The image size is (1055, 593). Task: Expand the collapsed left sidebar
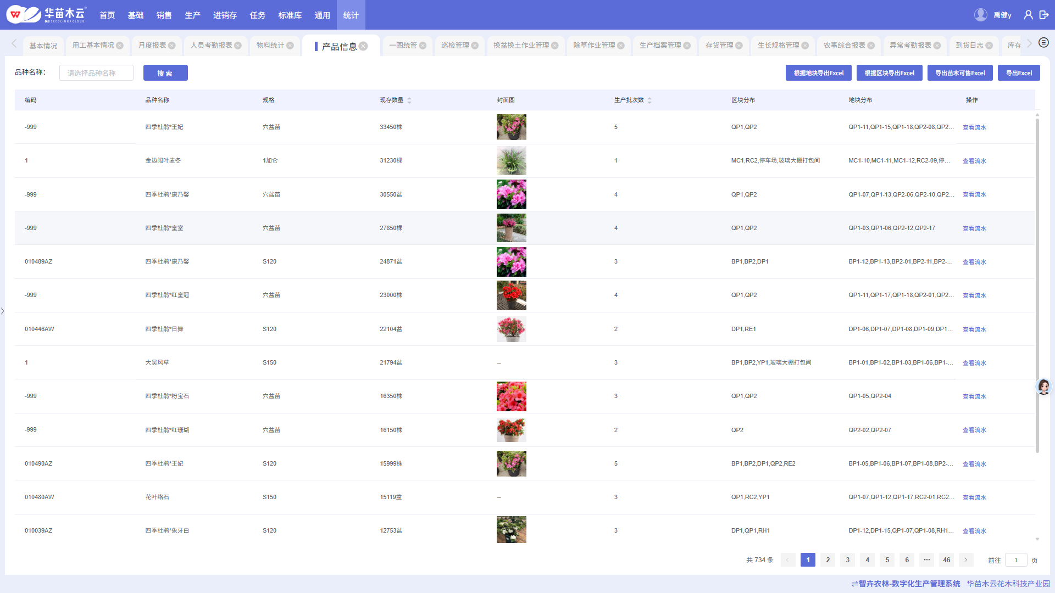[3, 311]
